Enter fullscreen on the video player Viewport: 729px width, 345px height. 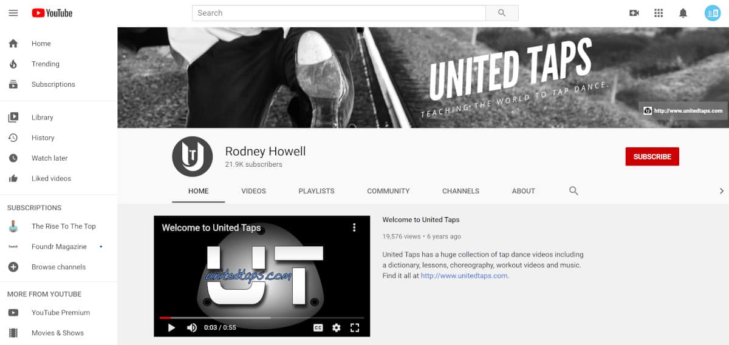point(355,327)
